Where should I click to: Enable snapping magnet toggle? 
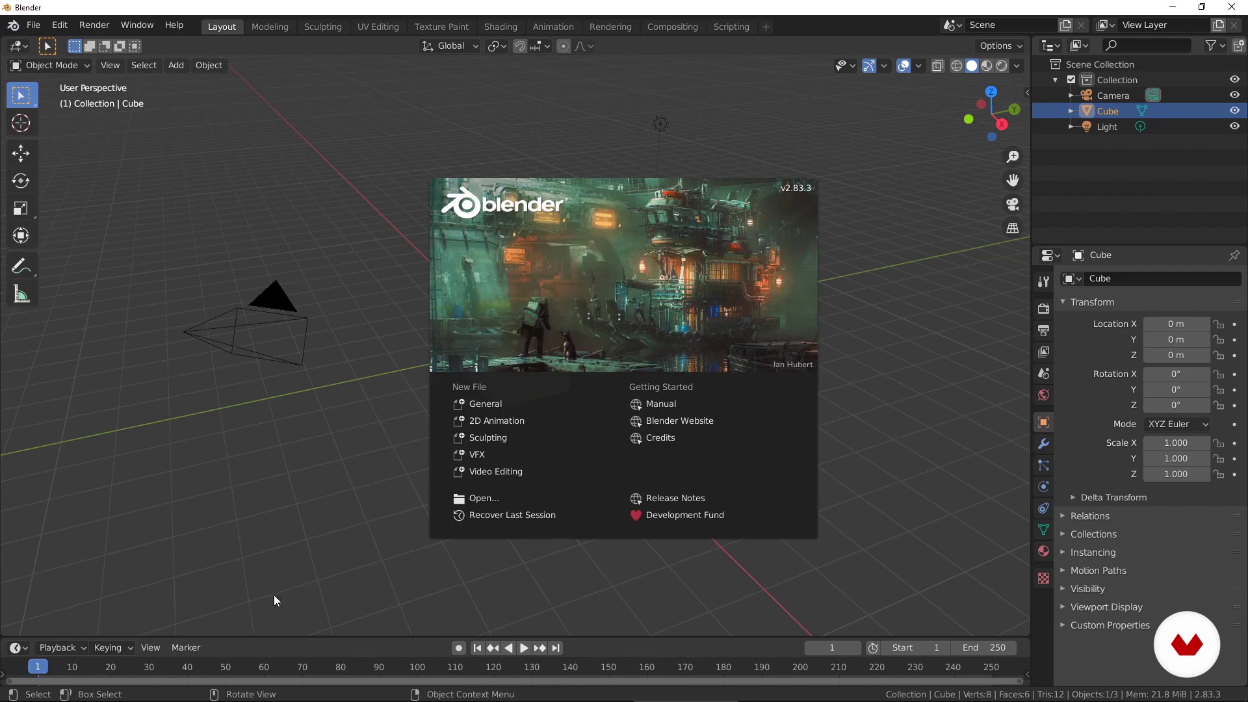[x=520, y=46]
